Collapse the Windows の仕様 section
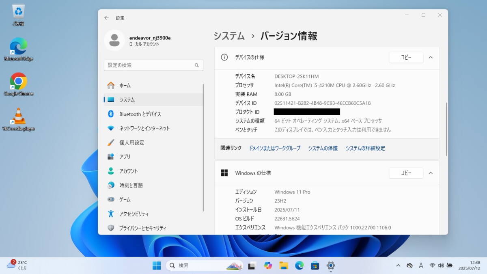 tap(431, 173)
